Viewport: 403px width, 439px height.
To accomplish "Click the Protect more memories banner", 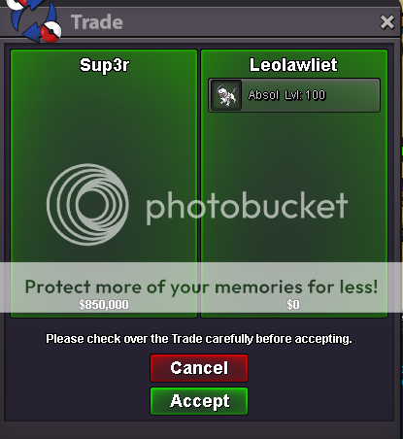I will coord(201,287).
